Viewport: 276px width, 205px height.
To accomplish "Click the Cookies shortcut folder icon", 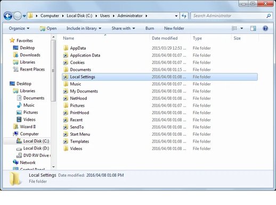I will point(66,62).
